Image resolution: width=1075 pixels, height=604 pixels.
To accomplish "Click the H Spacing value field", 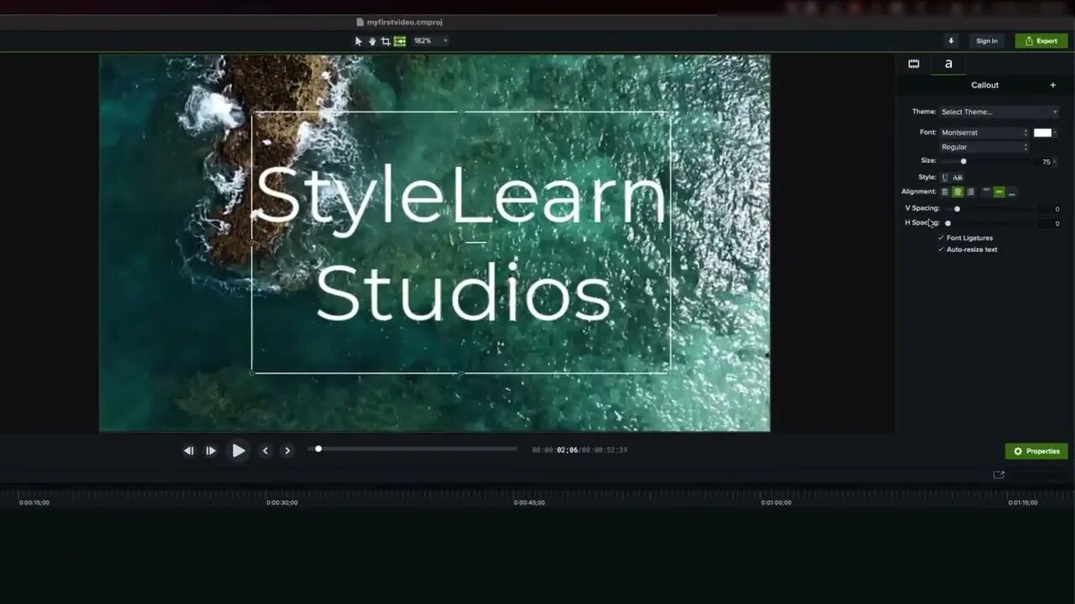I will point(1049,224).
